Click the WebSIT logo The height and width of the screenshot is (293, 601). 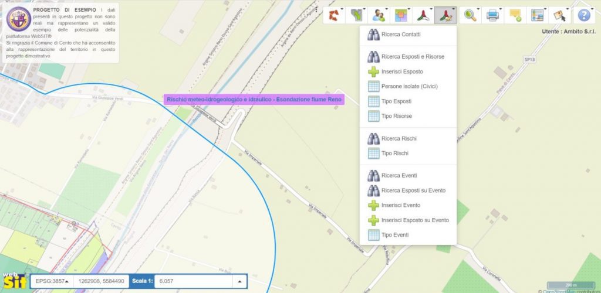pos(13,281)
